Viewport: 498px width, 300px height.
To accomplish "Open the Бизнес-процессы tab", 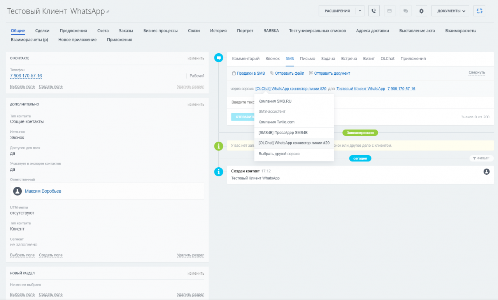I will pyautogui.click(x=160, y=30).
